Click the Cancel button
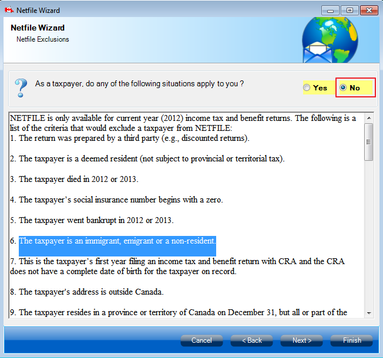The width and height of the screenshot is (383, 358). [x=201, y=340]
